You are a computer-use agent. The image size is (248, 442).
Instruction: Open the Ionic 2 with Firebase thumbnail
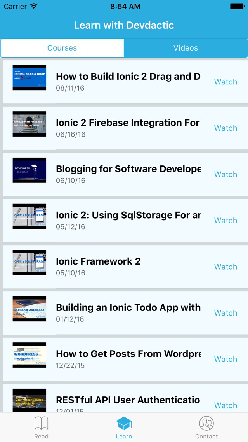29,124
